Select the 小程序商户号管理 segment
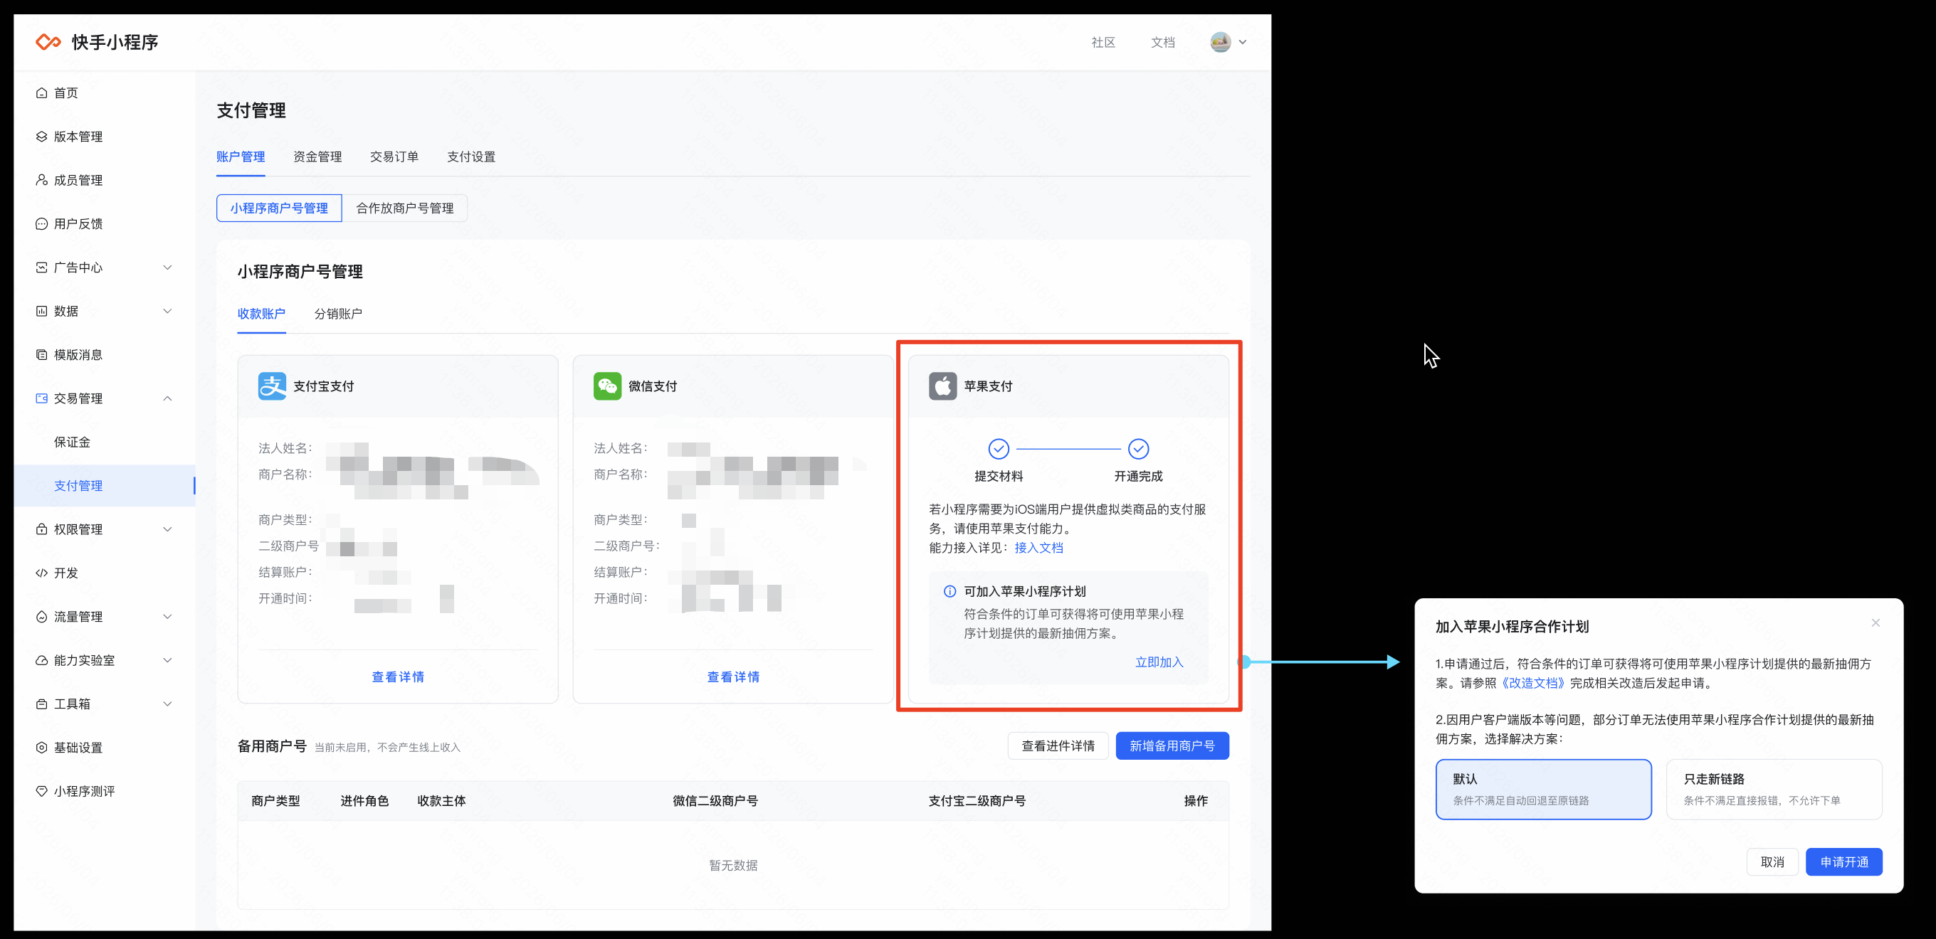The width and height of the screenshot is (1936, 939). [279, 208]
